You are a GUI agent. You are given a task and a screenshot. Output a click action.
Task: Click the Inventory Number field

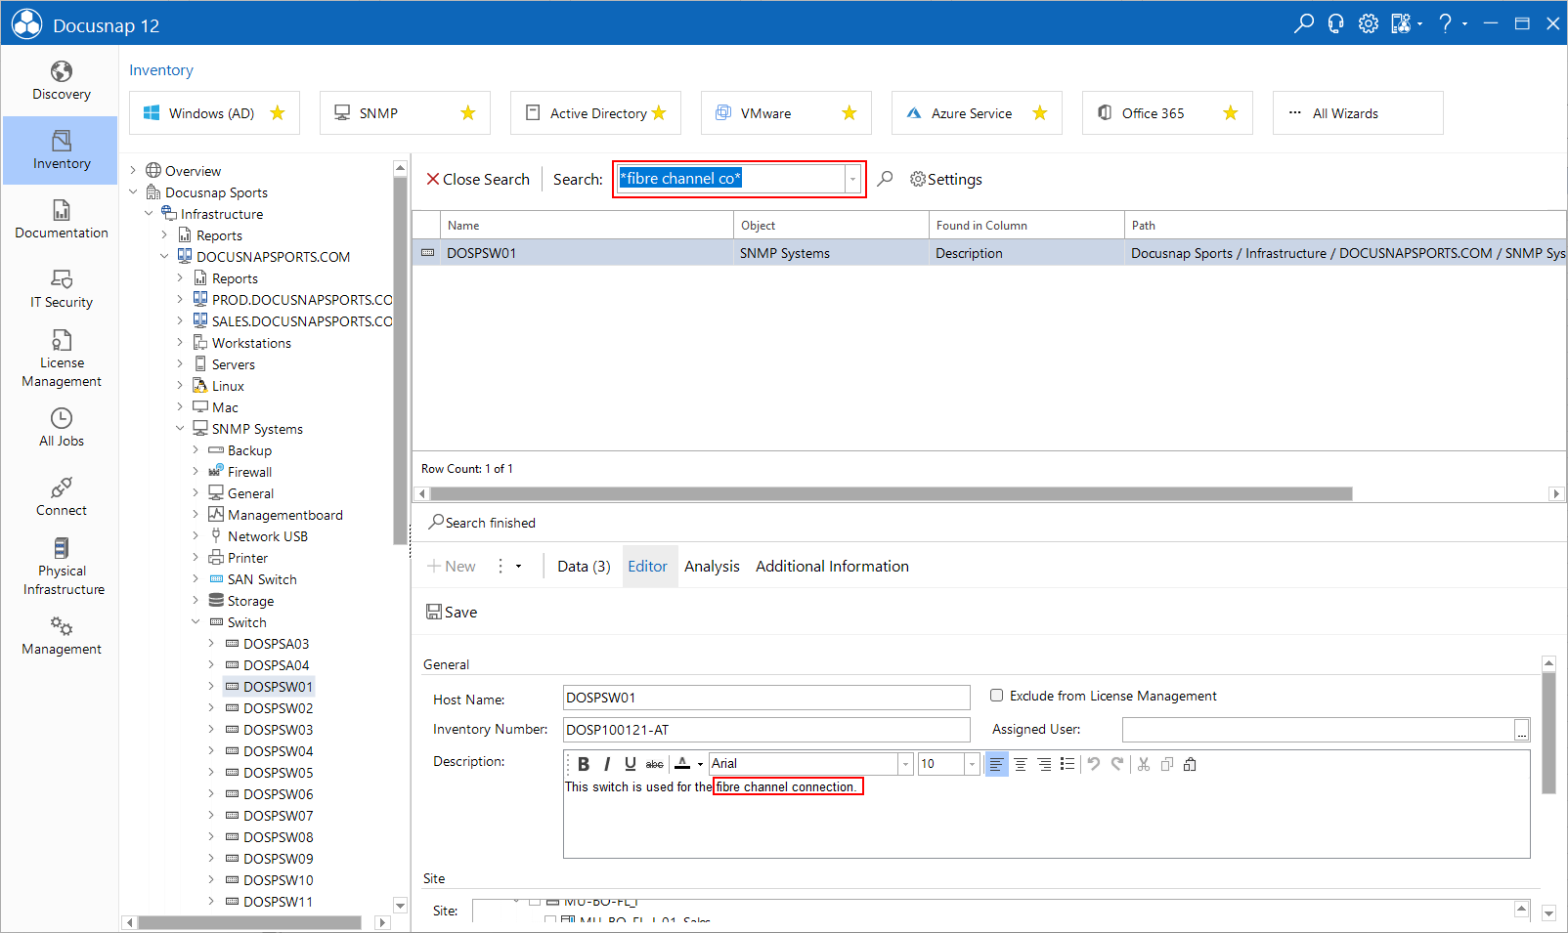[766, 730]
